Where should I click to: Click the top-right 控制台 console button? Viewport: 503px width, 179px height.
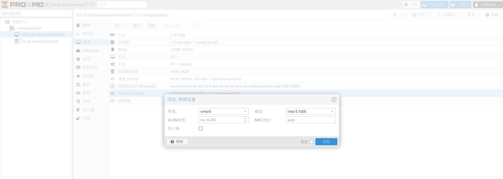pos(446,15)
